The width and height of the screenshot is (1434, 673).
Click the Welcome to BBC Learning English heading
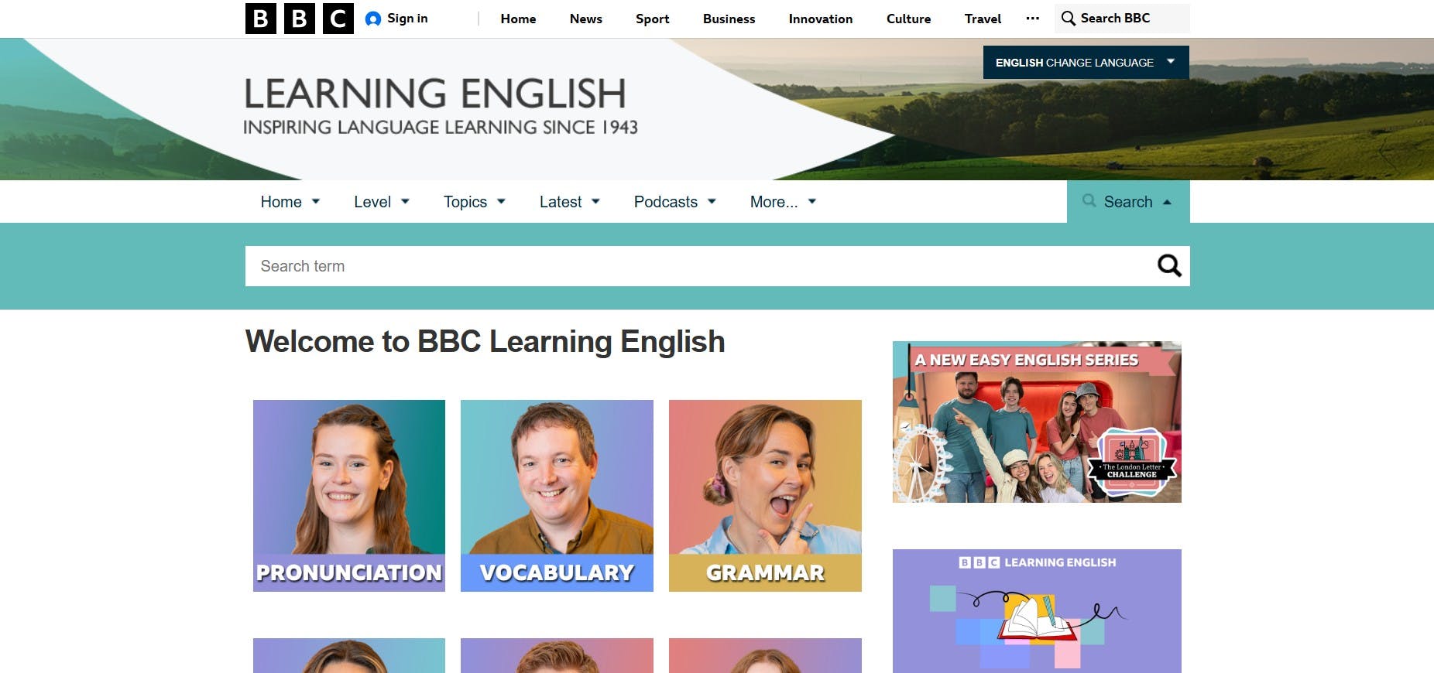pyautogui.click(x=485, y=342)
